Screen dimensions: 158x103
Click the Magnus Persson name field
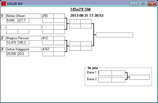pyautogui.click(x=24, y=38)
